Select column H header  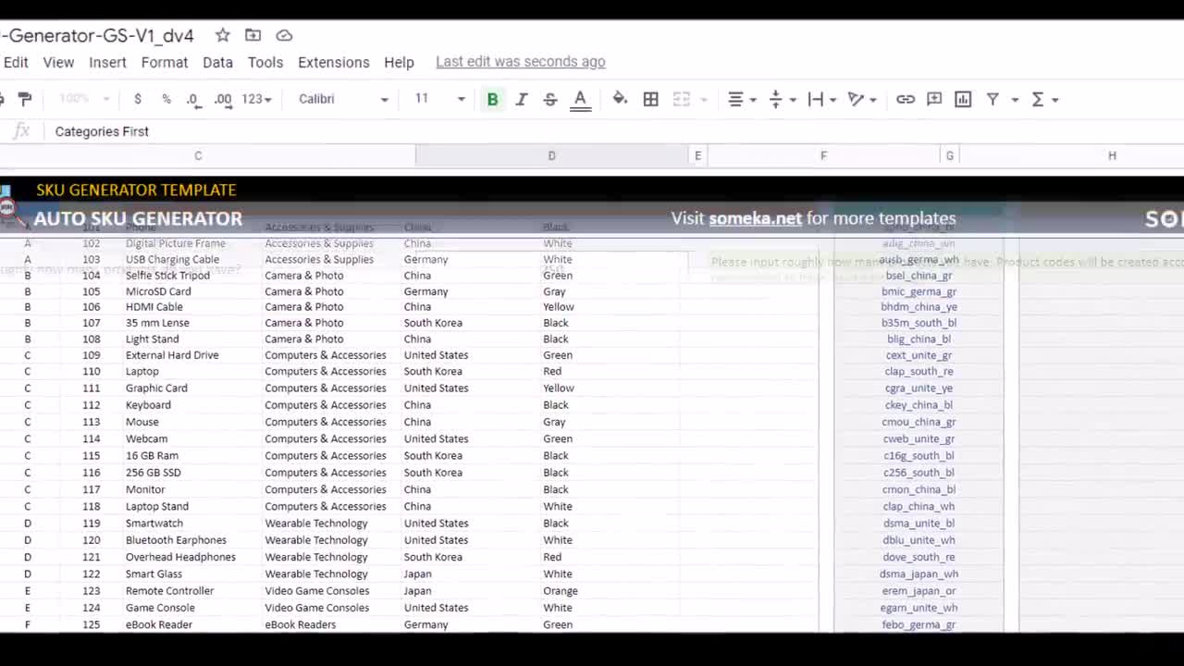coord(1112,155)
